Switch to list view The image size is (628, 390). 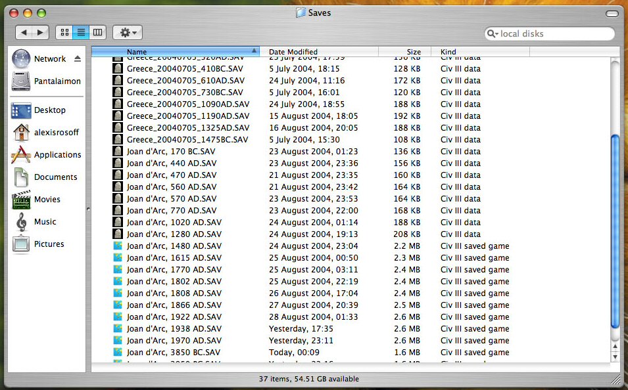tap(81, 32)
